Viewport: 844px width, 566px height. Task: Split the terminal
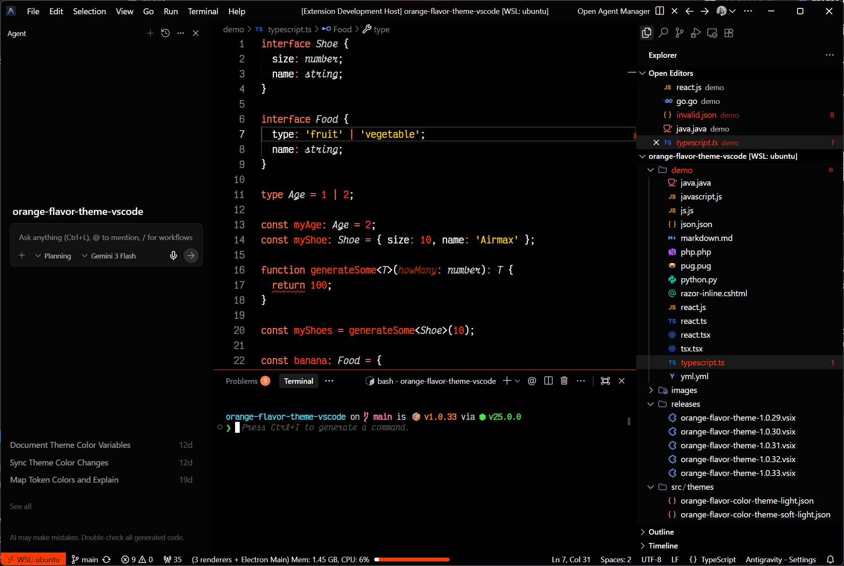[548, 381]
